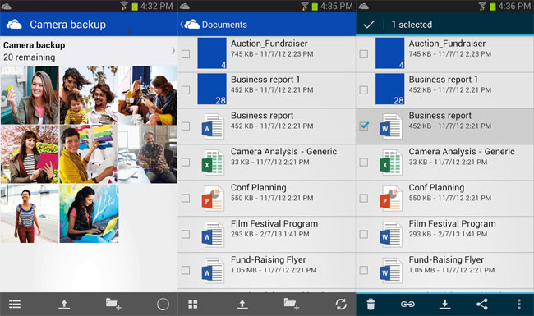Check Auction_Fundraiser checkbox in selection screen

click(364, 54)
